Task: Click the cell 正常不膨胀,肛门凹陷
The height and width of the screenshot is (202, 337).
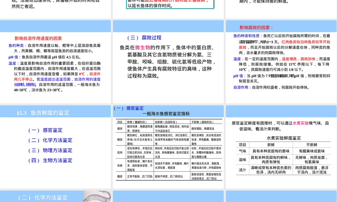Action: click(x=140, y=176)
